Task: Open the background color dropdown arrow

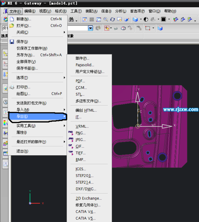Action: click(x=170, y=20)
